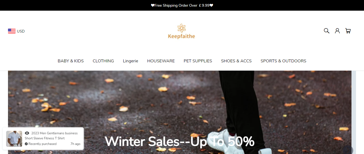This screenshot has width=364, height=154.
Task: Click the Keepfaithe logo
Action: click(x=181, y=31)
